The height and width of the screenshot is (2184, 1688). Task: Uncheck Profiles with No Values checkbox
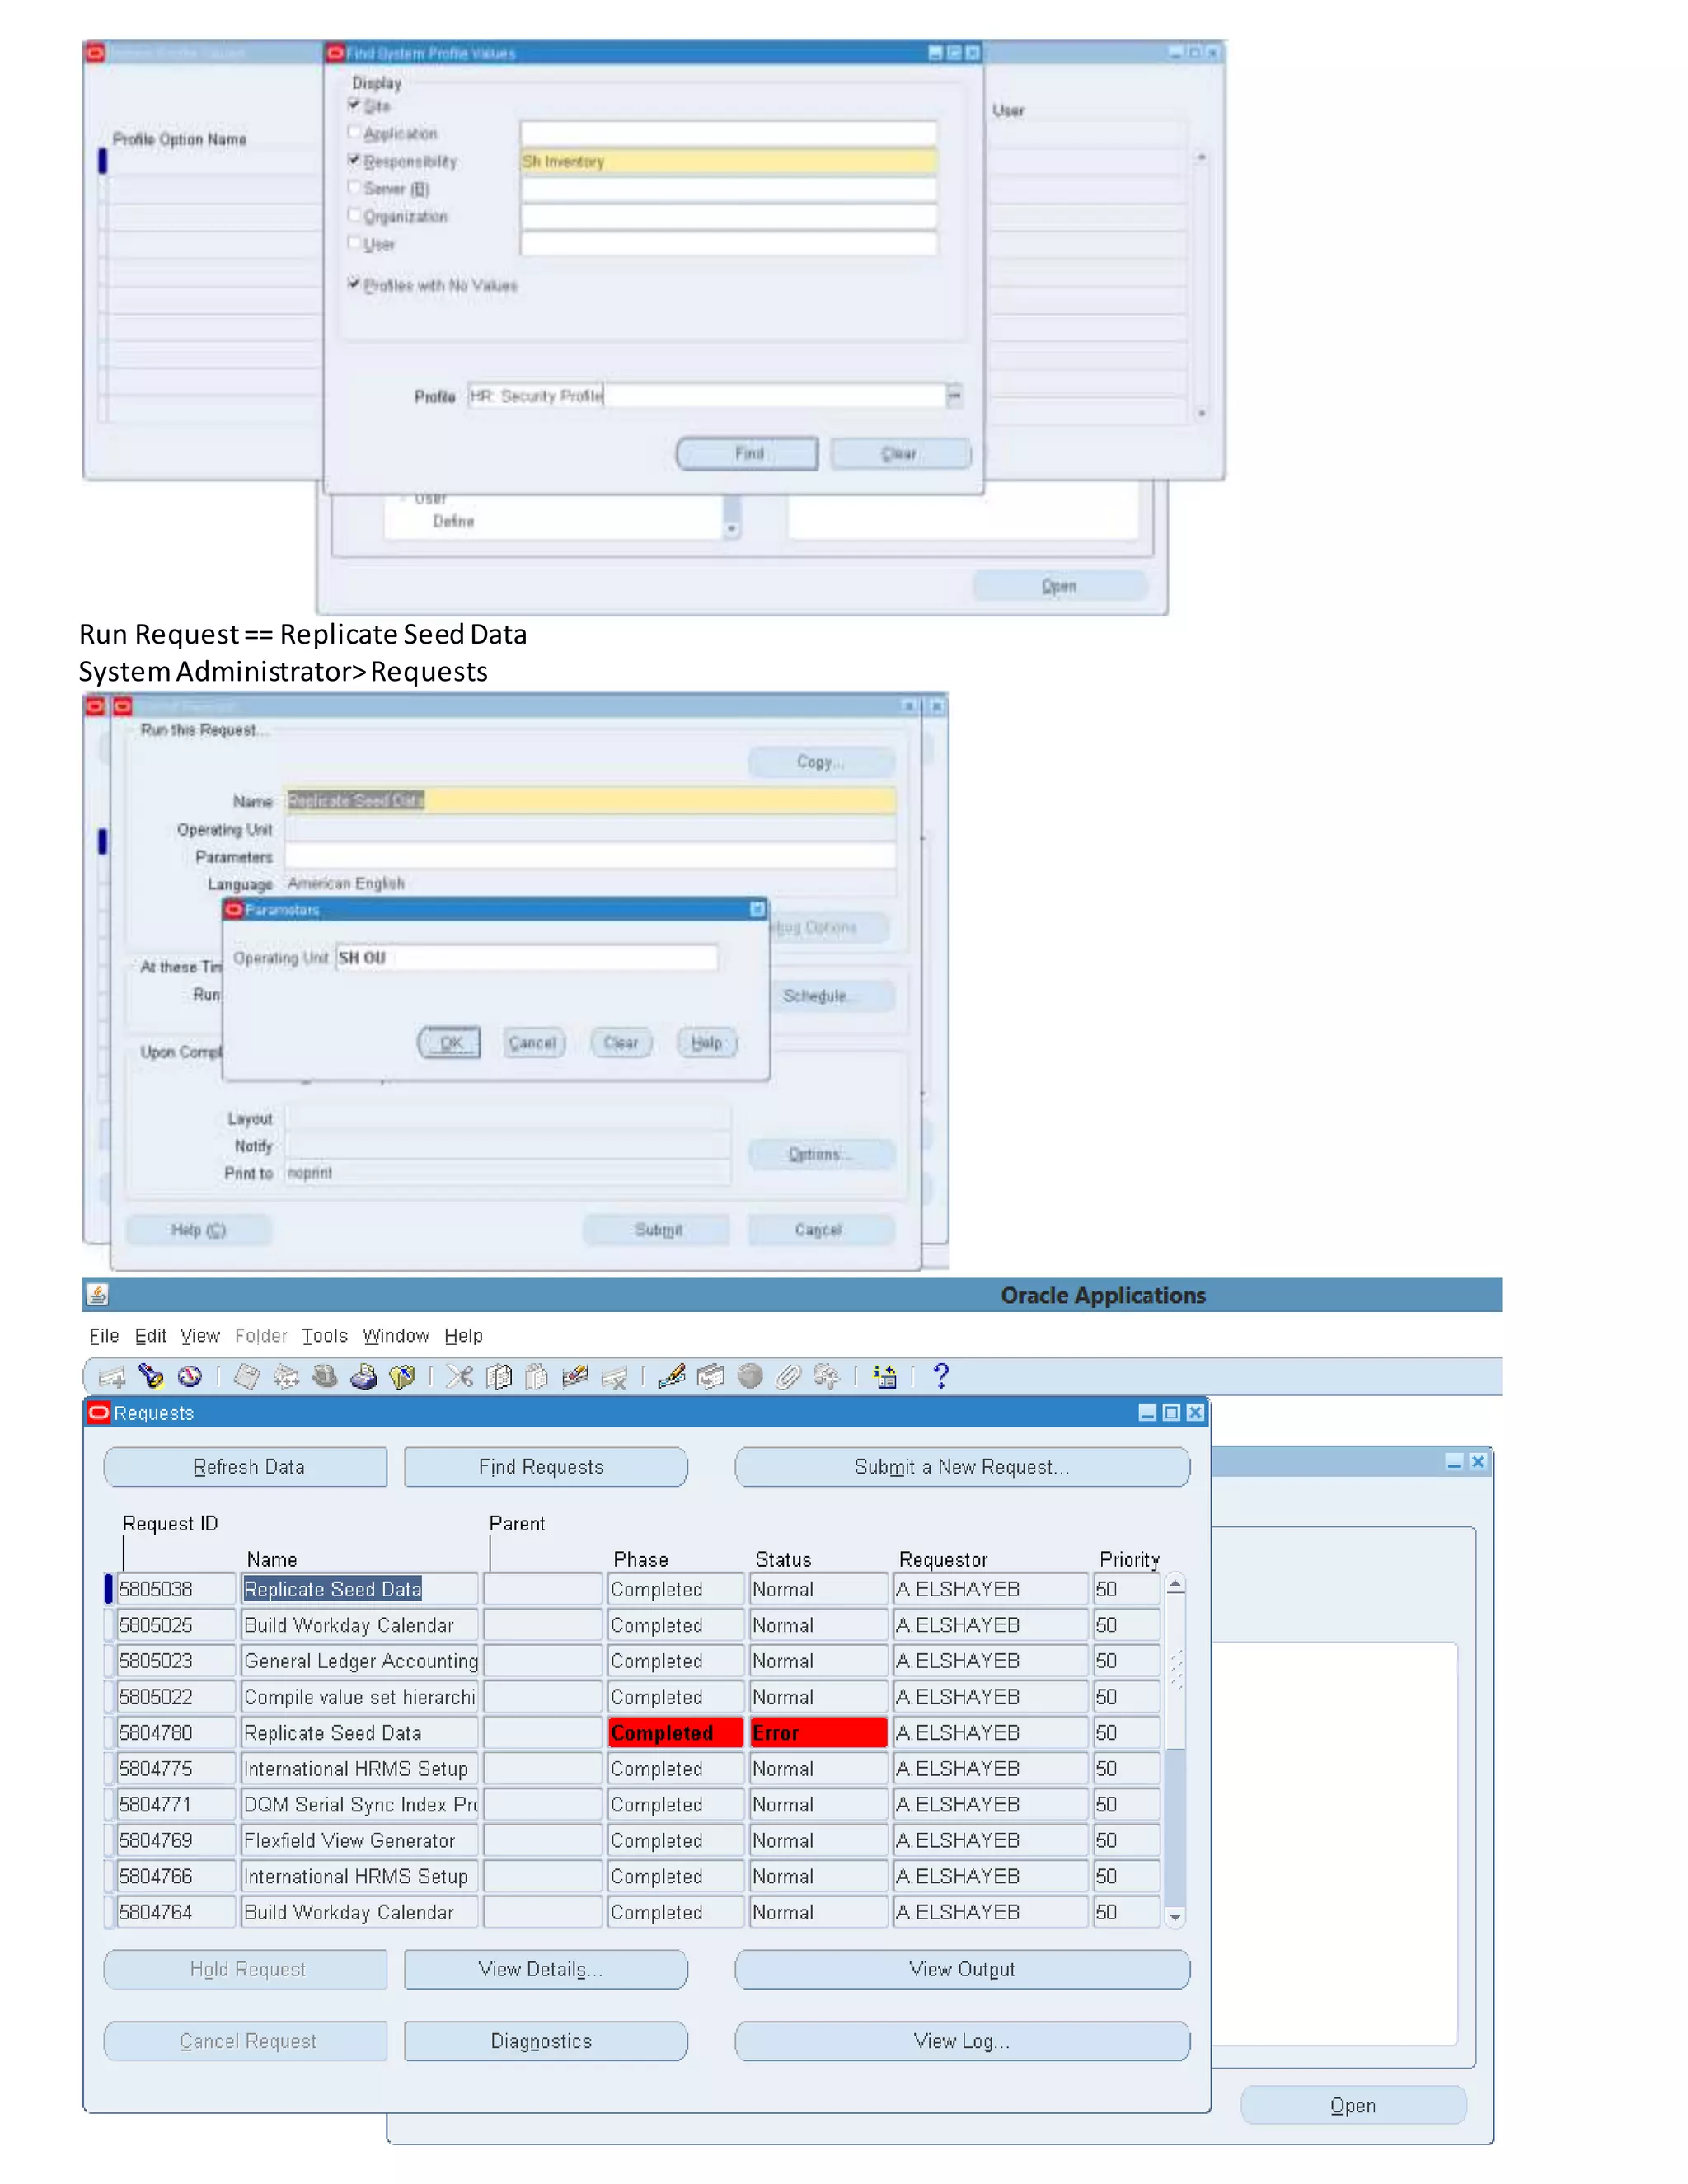[x=354, y=284]
